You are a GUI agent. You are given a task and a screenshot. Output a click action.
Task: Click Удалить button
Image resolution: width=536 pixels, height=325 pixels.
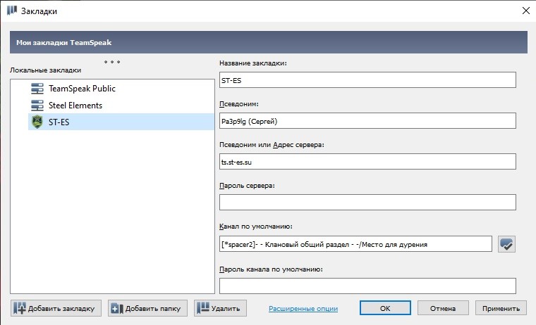tap(220, 308)
